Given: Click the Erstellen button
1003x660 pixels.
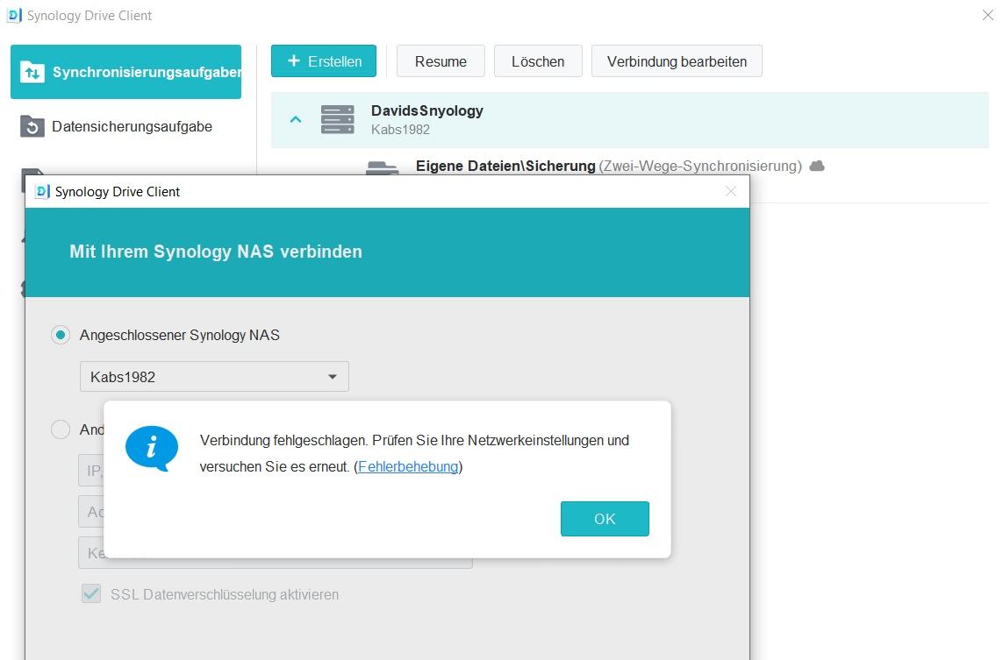Looking at the screenshot, I should (324, 61).
